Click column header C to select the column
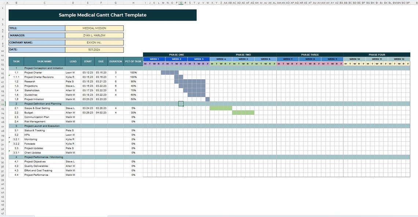This screenshot has height=217, width=418. [x=44, y=3]
